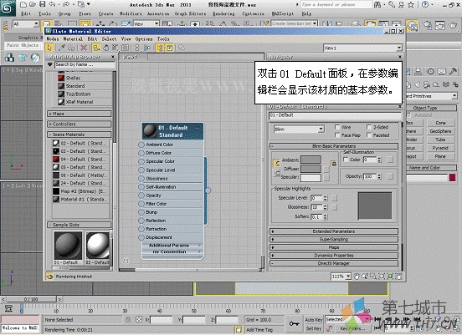Enable the Faceted checkbox
This screenshot has height=335, width=462.
pyautogui.click(x=369, y=135)
